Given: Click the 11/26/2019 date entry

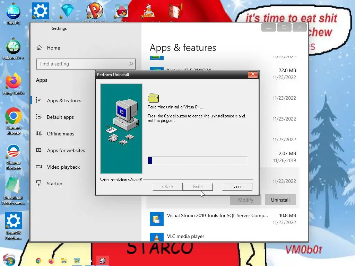Looking at the screenshot, I should (x=285, y=160).
